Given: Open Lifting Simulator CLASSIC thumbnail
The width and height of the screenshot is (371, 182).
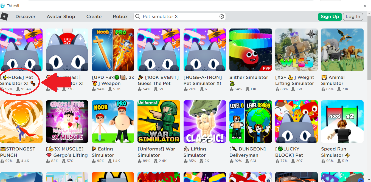Looking at the screenshot, I should [205, 121].
